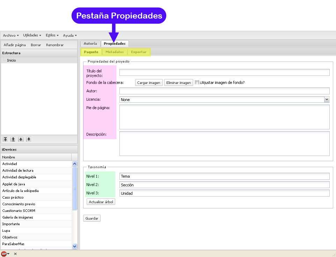Move the selected node up
The height and width of the screenshot is (257, 336).
[x=21, y=139]
